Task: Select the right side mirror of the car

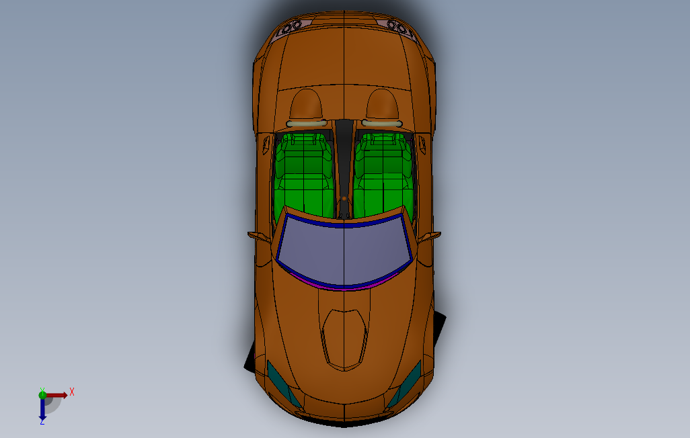Action: pos(429,236)
